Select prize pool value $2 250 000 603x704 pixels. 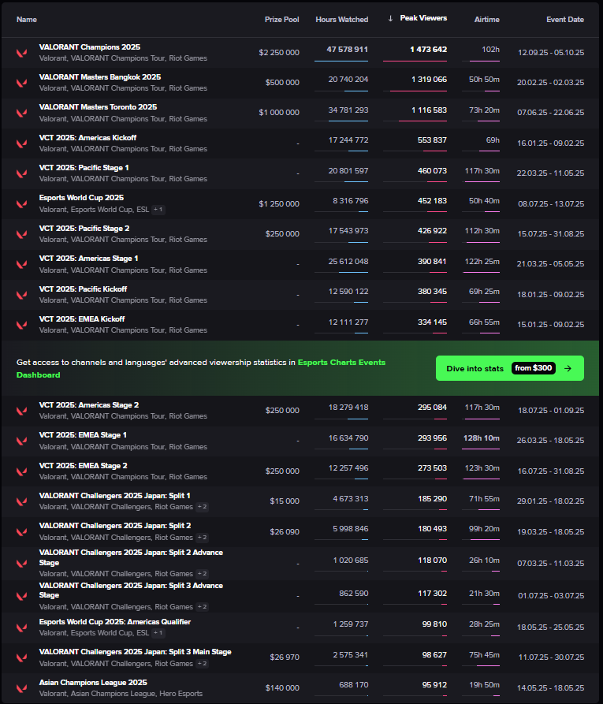[x=279, y=53]
